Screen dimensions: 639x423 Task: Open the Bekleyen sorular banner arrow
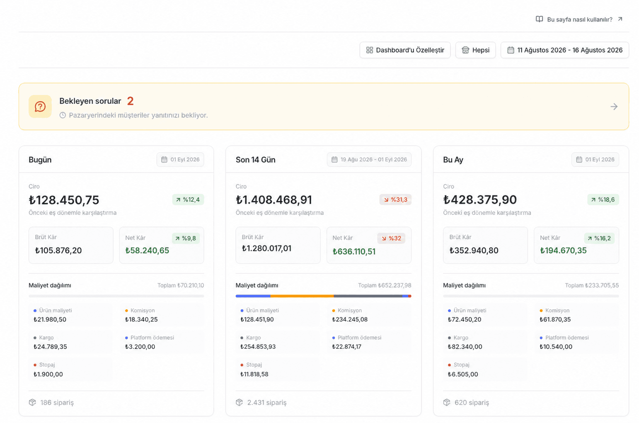614,107
